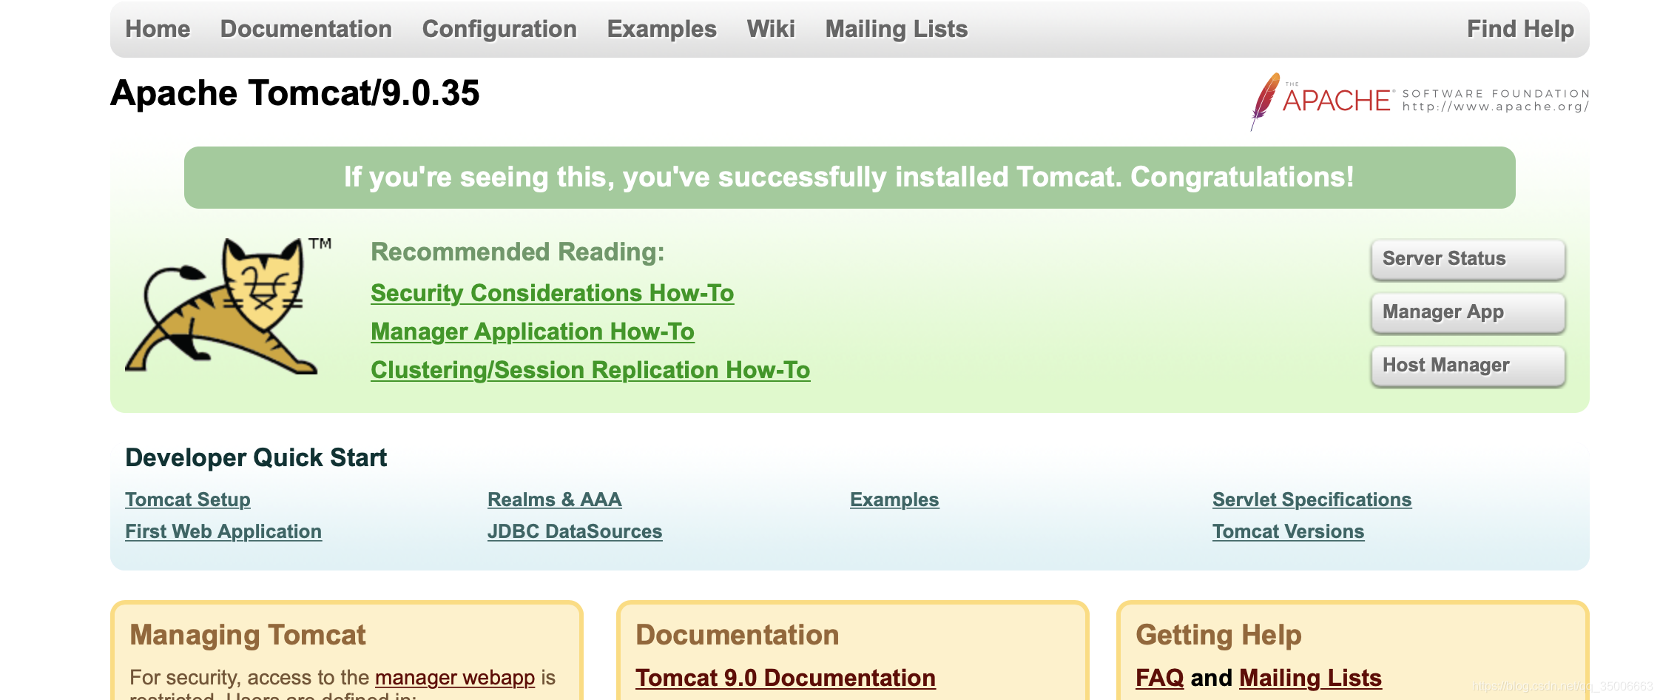Image resolution: width=1660 pixels, height=700 pixels.
Task: Open Examples in the top navigation bar
Action: point(662,29)
